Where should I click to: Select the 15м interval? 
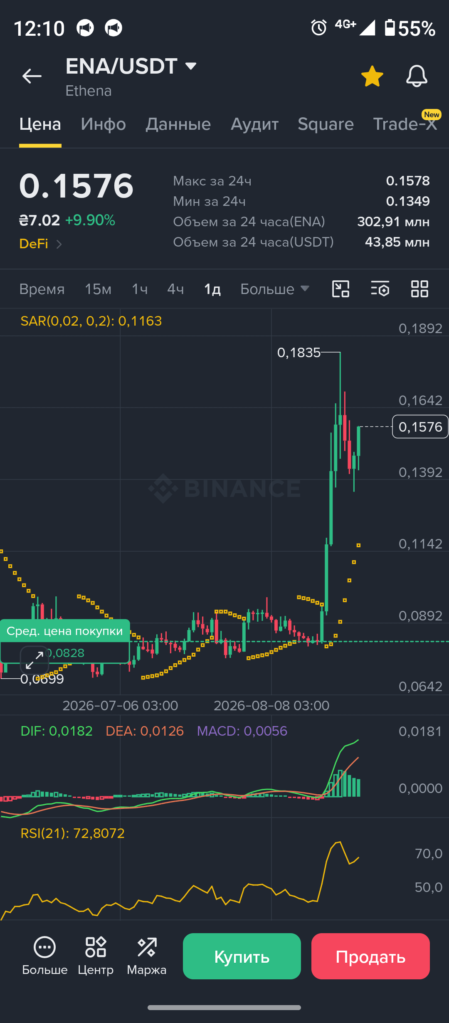98,289
